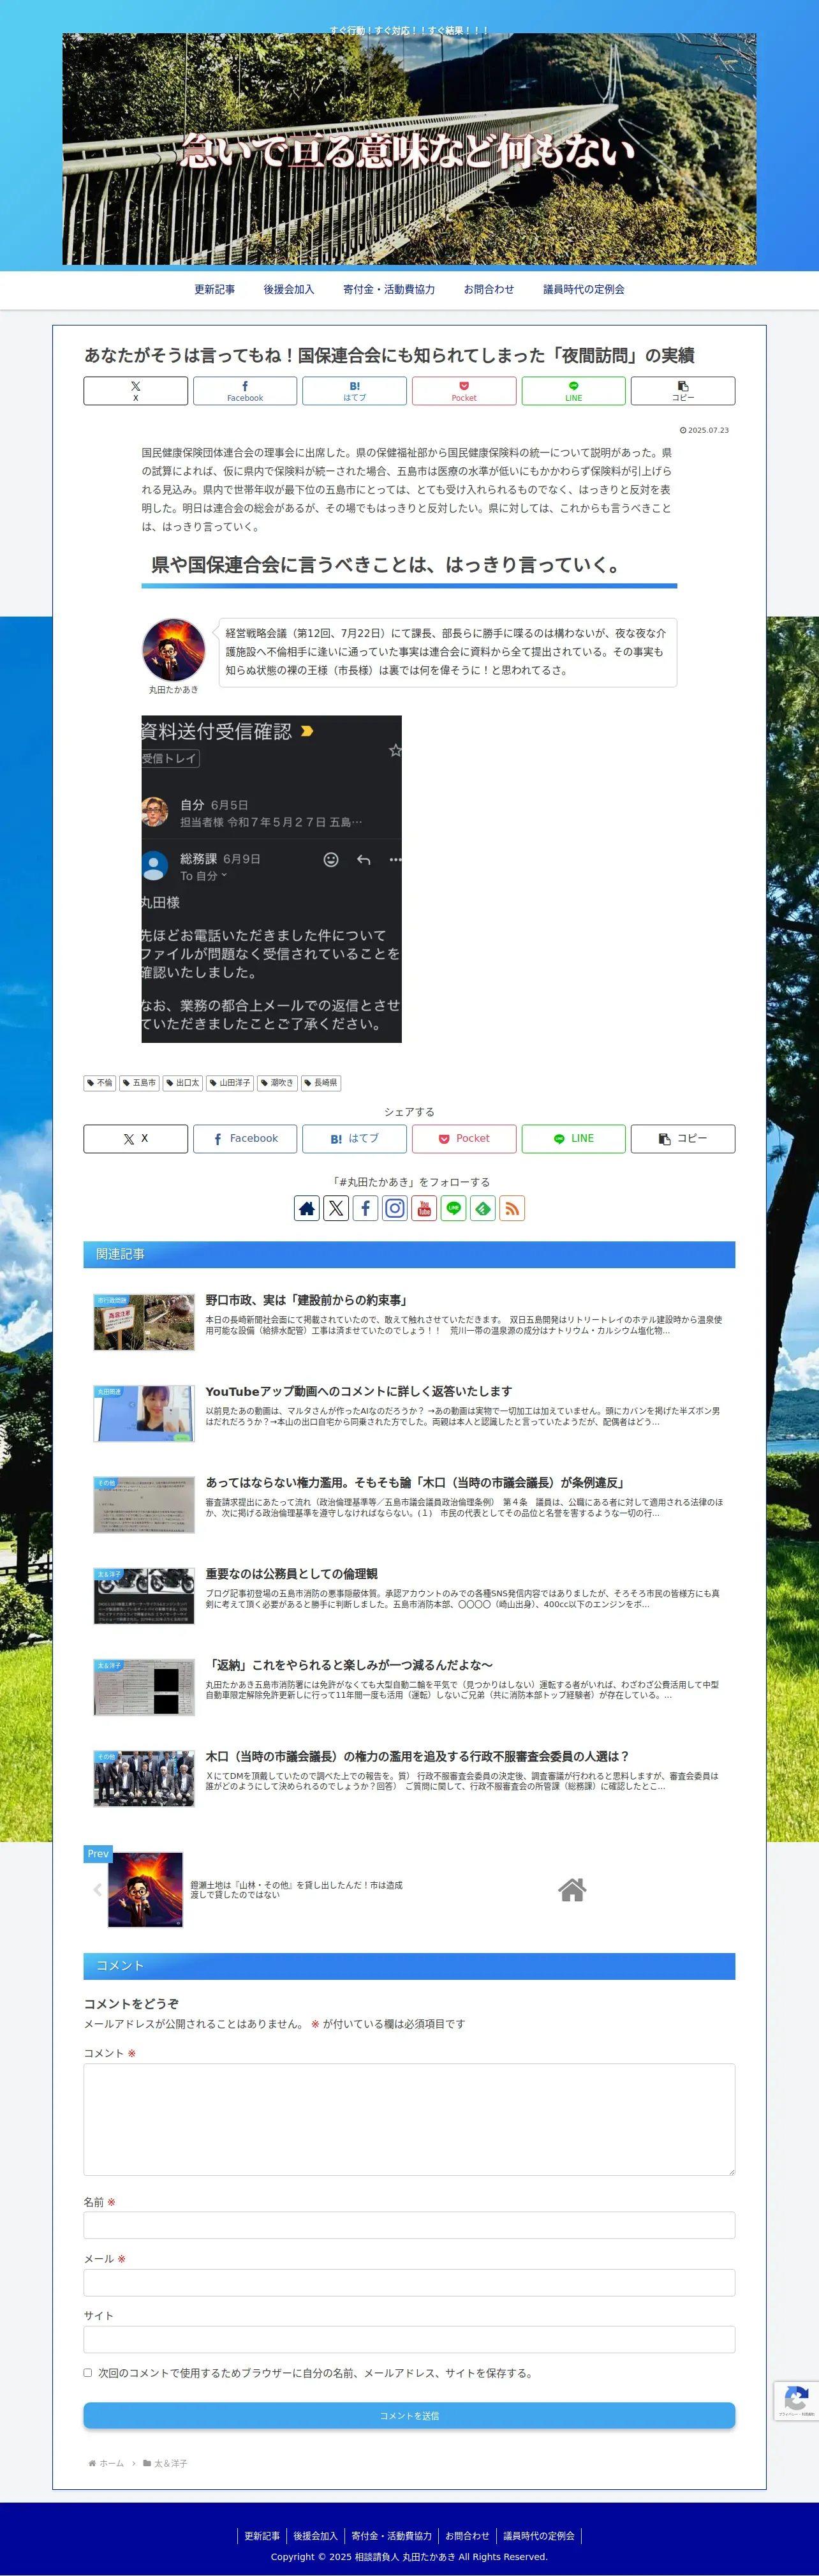Screen dimensions: 819x2576
Task: Click the コピー button under シェアする
Action: coord(683,1138)
